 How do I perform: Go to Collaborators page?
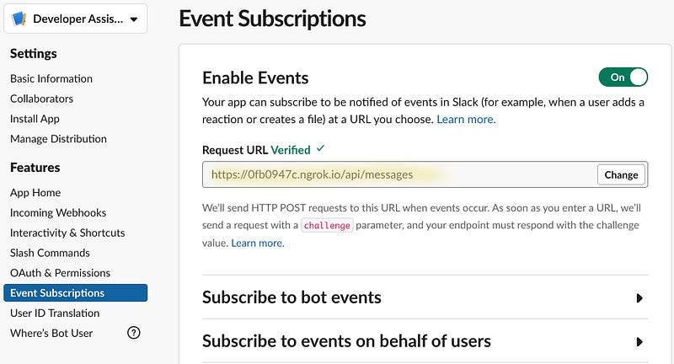(x=41, y=99)
